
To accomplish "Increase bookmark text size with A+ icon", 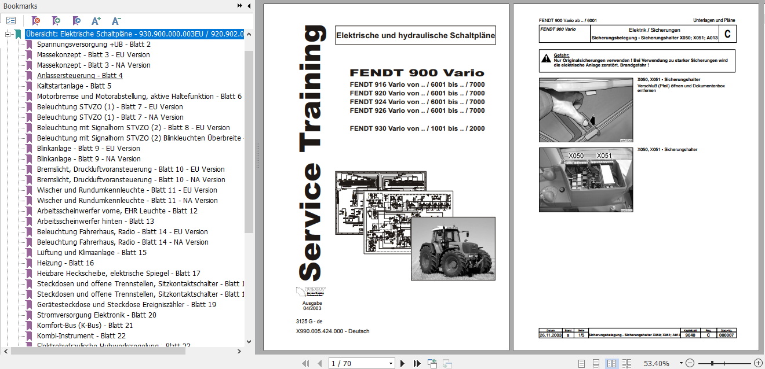I will point(96,20).
